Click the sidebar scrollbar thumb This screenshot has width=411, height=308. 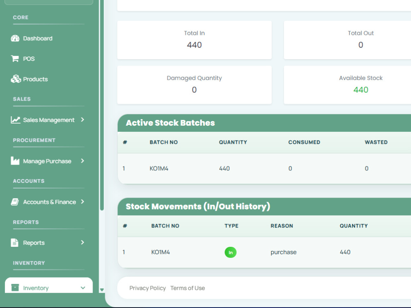coord(102,105)
